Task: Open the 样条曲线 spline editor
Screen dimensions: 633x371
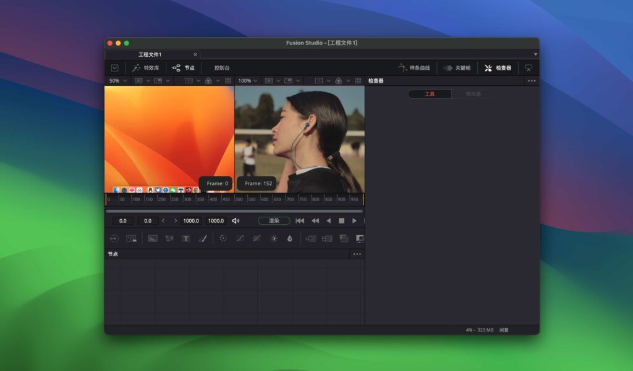Action: click(x=420, y=69)
